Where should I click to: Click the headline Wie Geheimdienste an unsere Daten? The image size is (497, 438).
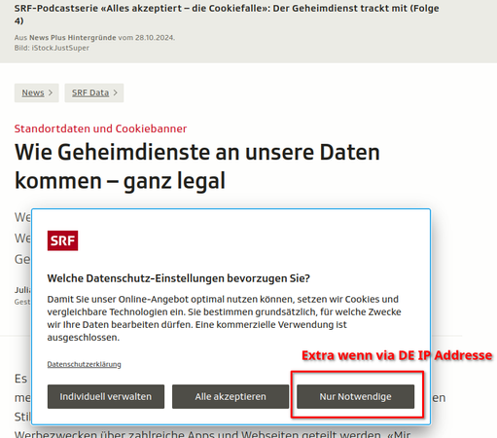pos(197,166)
